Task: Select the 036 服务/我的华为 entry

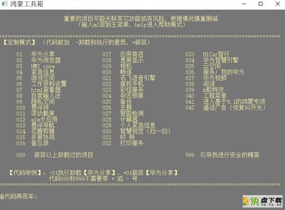Action: [215, 72]
